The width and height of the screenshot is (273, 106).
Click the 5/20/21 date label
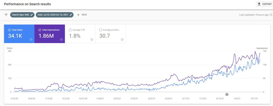point(169,99)
